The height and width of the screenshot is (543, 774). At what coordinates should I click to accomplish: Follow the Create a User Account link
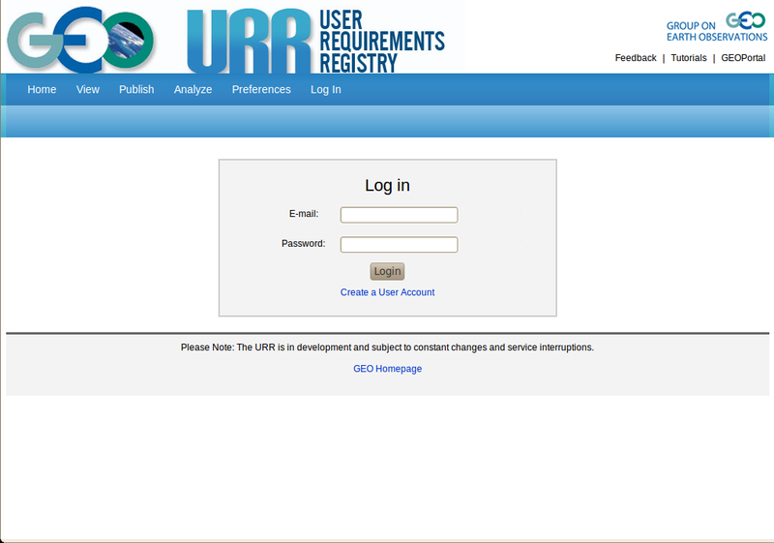[387, 292]
